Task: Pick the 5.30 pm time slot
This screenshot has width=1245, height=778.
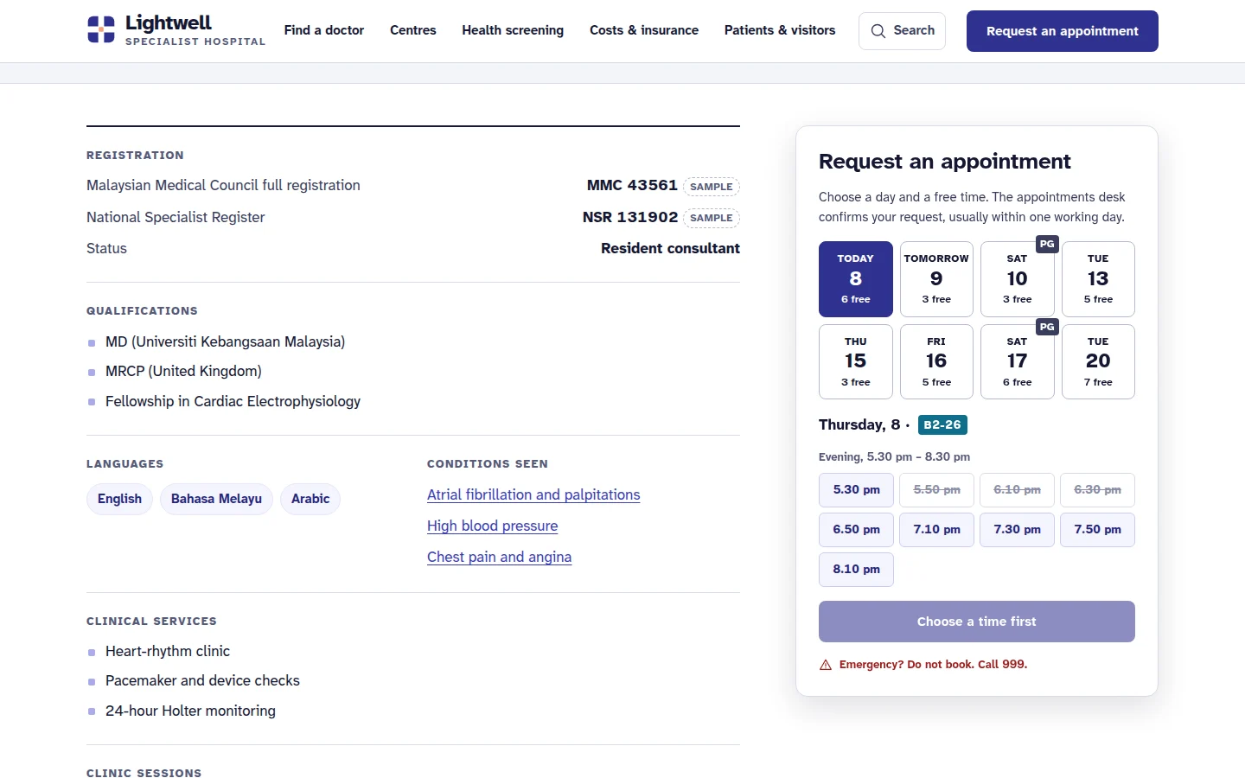Action: (856, 490)
